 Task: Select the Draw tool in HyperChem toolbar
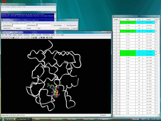coord(2,38)
